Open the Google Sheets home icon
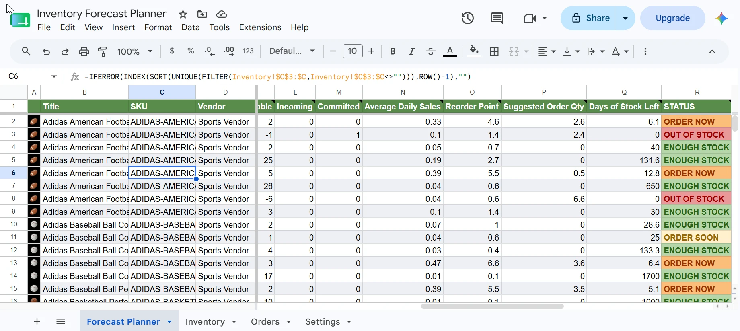Screen dimensions: 740x331 coord(20,19)
